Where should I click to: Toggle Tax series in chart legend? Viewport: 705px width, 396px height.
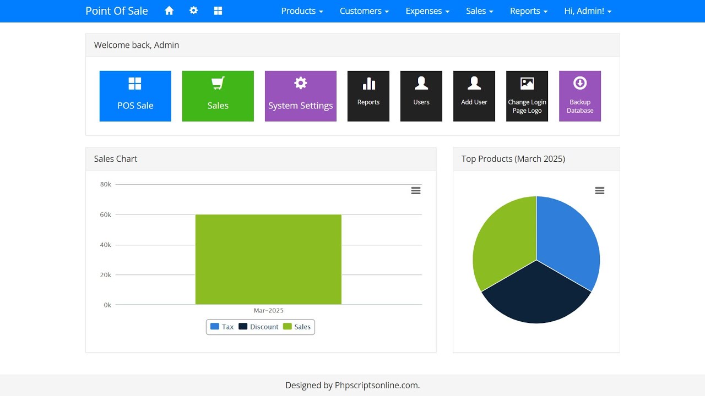[222, 327]
